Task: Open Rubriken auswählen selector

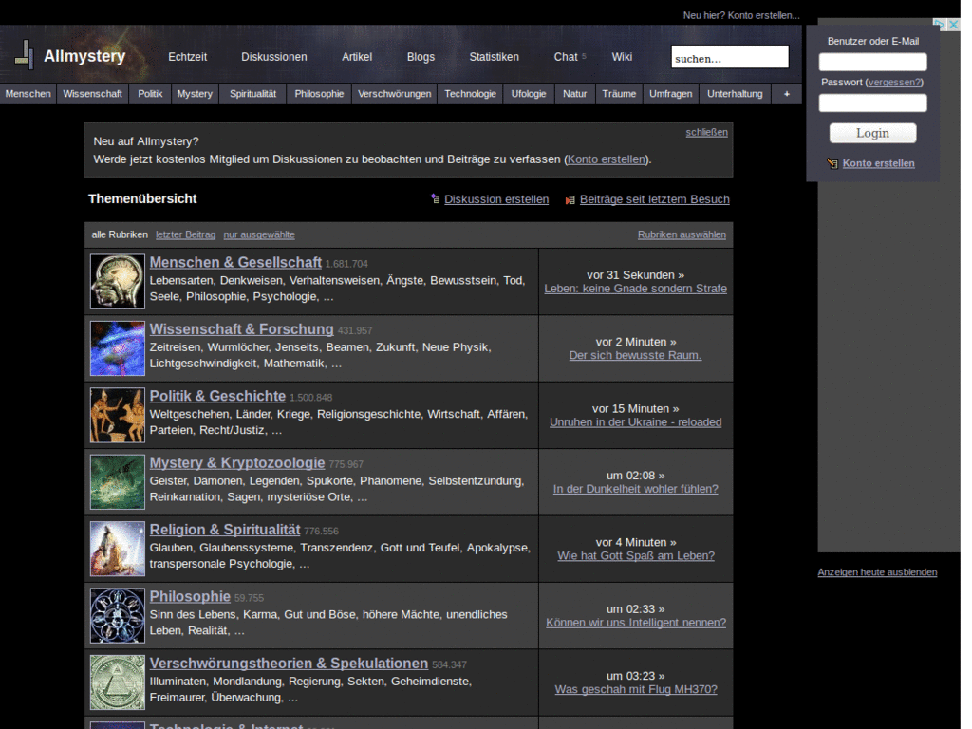Action: 682,234
